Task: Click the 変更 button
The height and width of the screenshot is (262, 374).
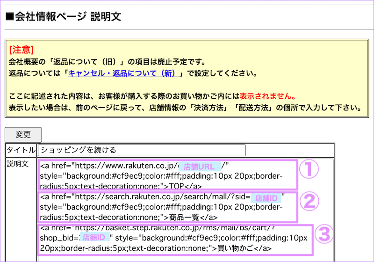Action: pos(23,135)
